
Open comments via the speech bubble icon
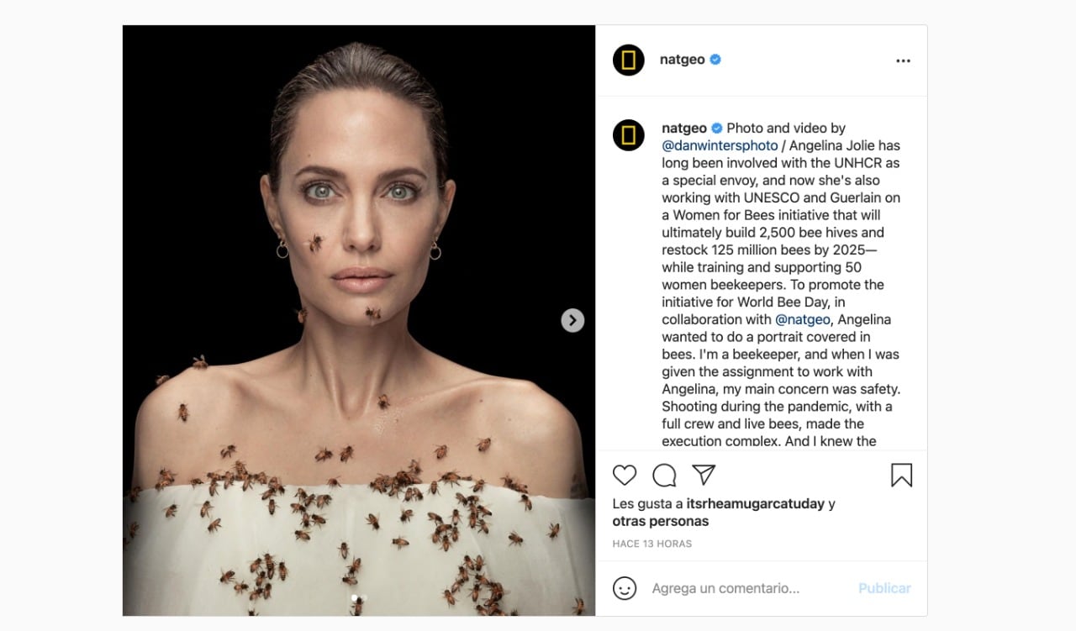tap(664, 476)
